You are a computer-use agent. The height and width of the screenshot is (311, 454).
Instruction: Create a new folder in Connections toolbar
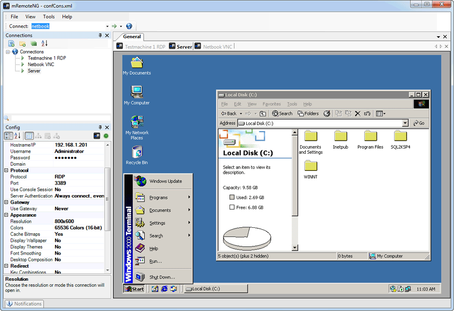(22, 43)
